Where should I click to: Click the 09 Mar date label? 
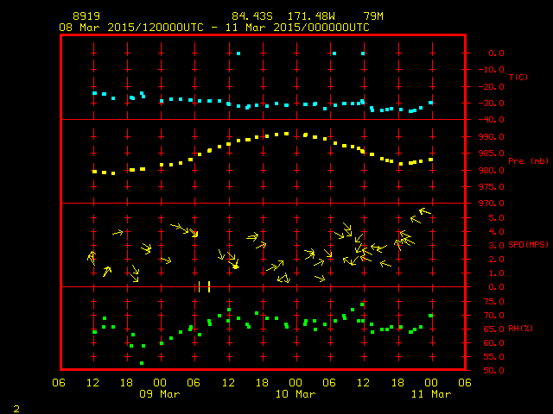[x=159, y=394]
